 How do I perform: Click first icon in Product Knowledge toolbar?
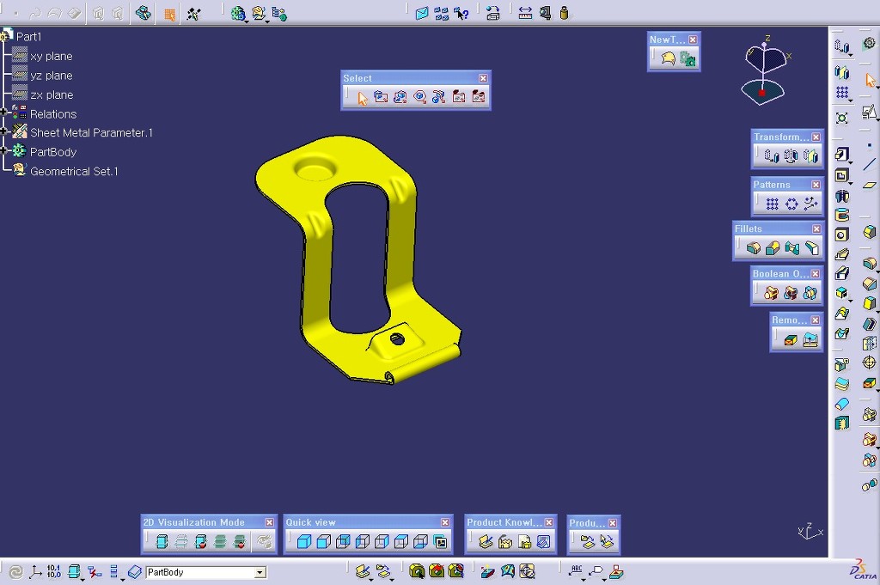tap(485, 542)
